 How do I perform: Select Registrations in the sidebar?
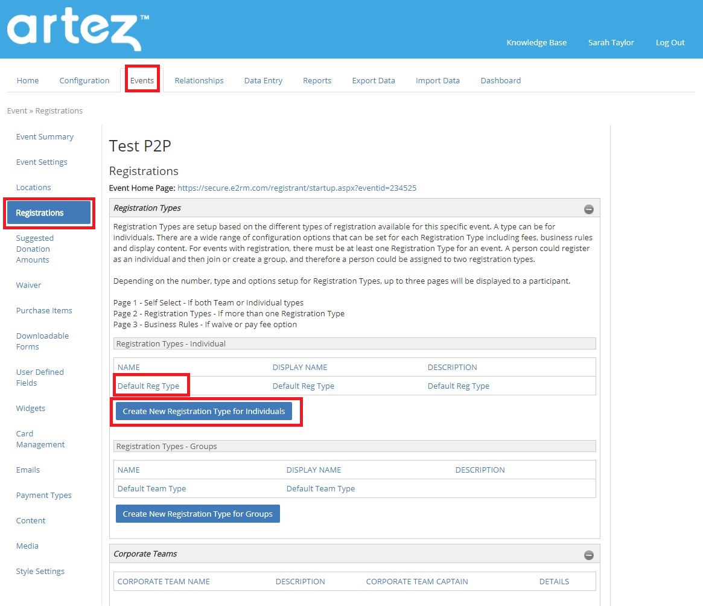(x=49, y=213)
